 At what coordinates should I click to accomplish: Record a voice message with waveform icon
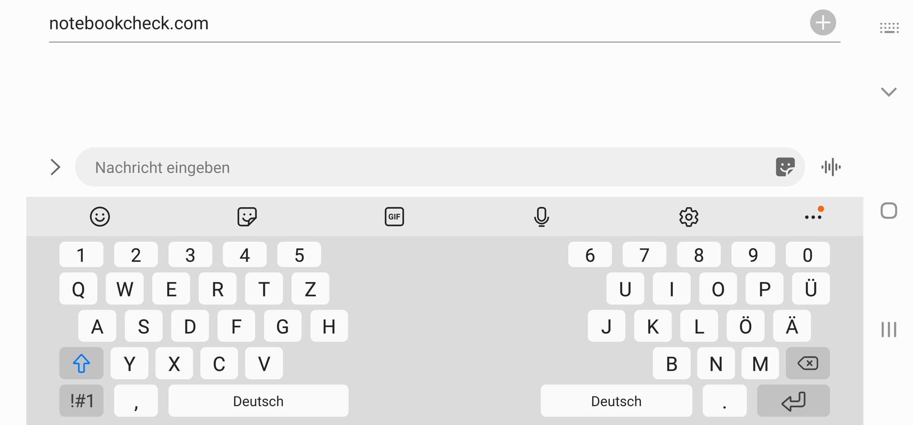pos(831,167)
